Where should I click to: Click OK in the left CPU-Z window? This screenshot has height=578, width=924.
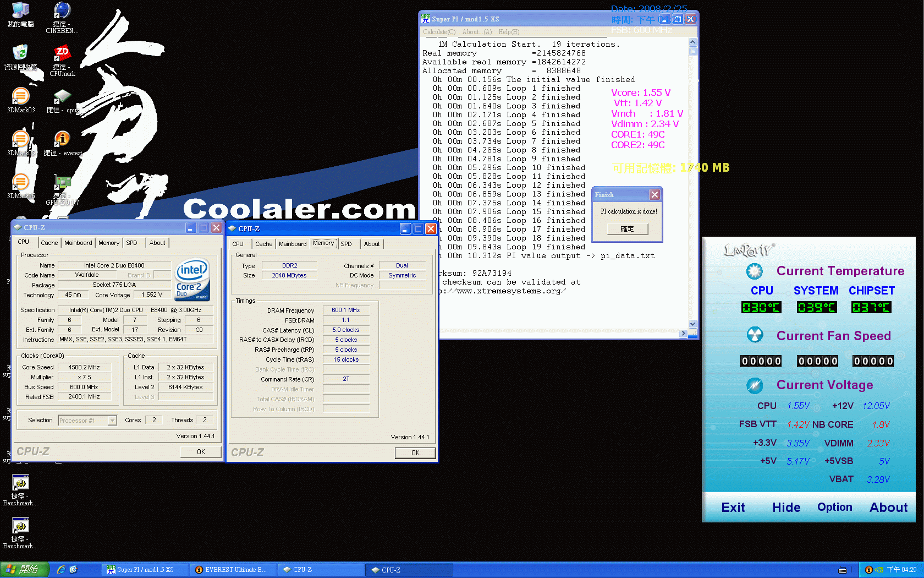tap(201, 452)
